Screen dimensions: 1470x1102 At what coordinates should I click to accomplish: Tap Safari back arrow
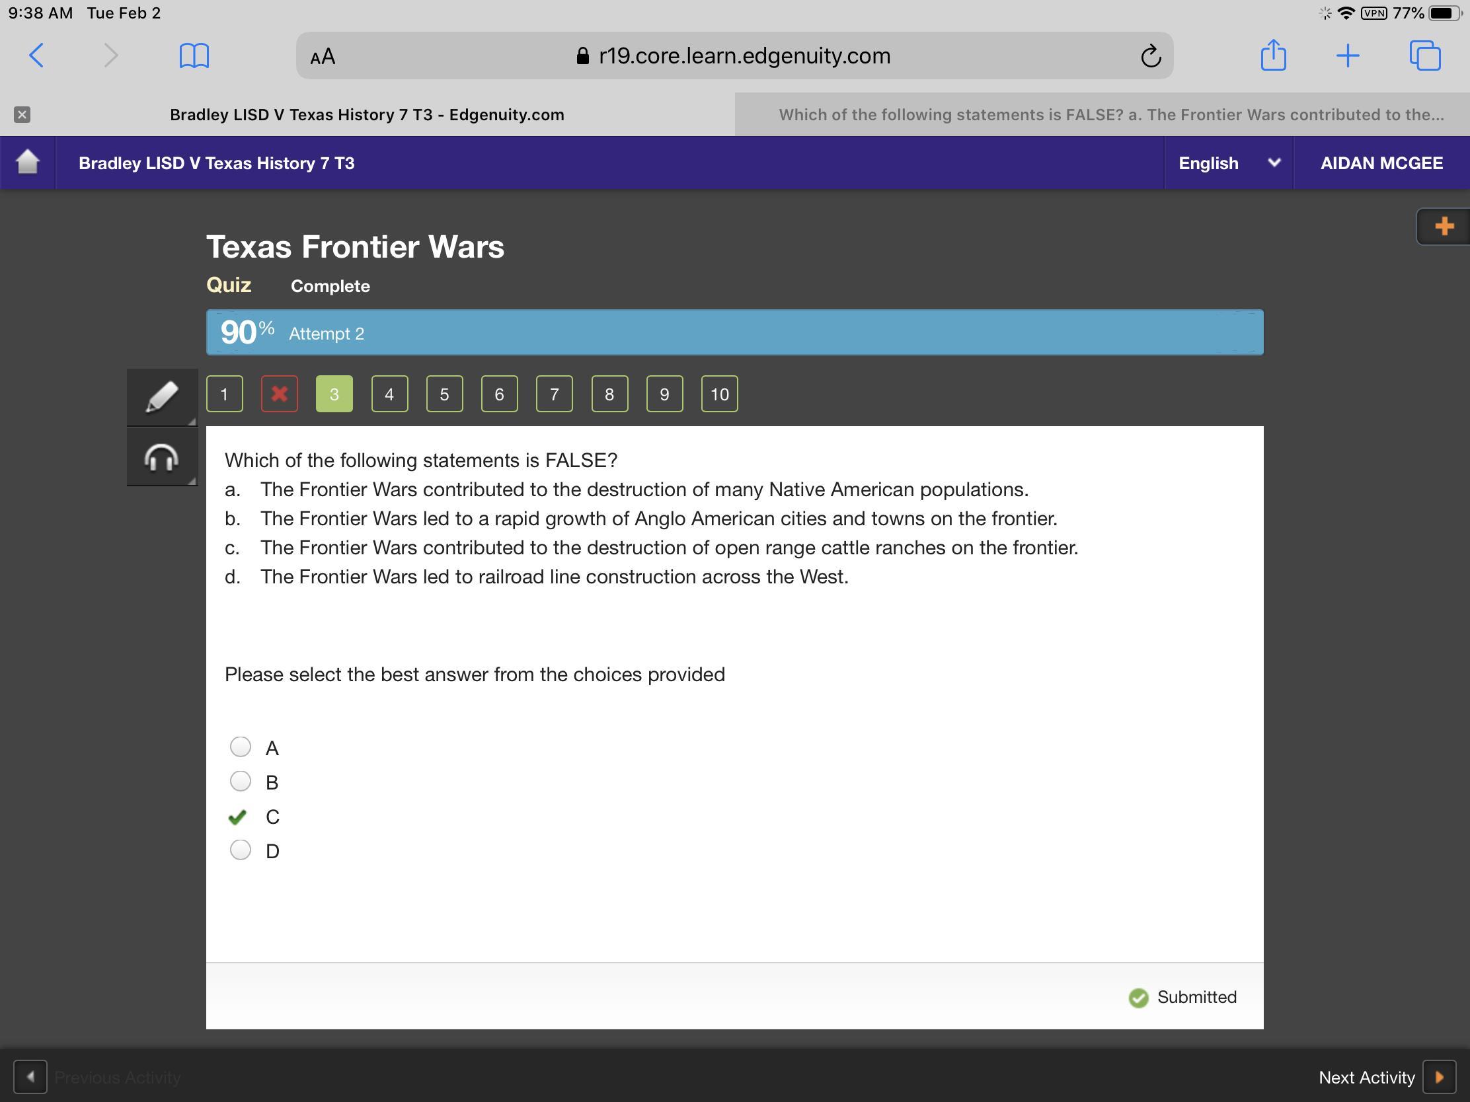[37, 55]
